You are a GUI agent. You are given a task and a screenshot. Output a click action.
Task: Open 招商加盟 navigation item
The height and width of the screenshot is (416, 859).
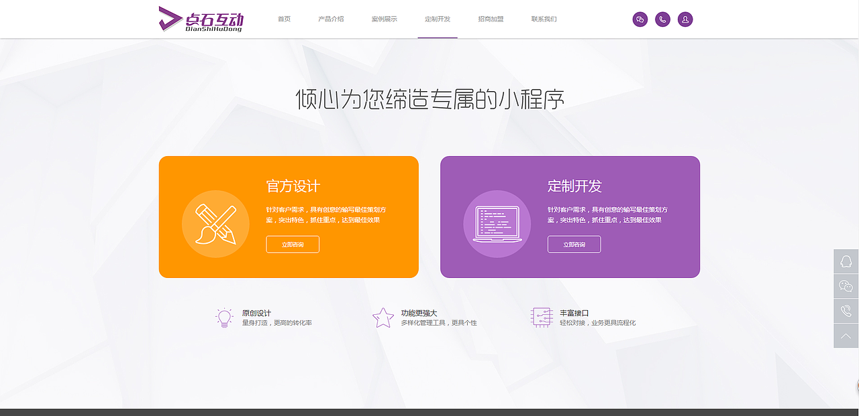tap(491, 19)
